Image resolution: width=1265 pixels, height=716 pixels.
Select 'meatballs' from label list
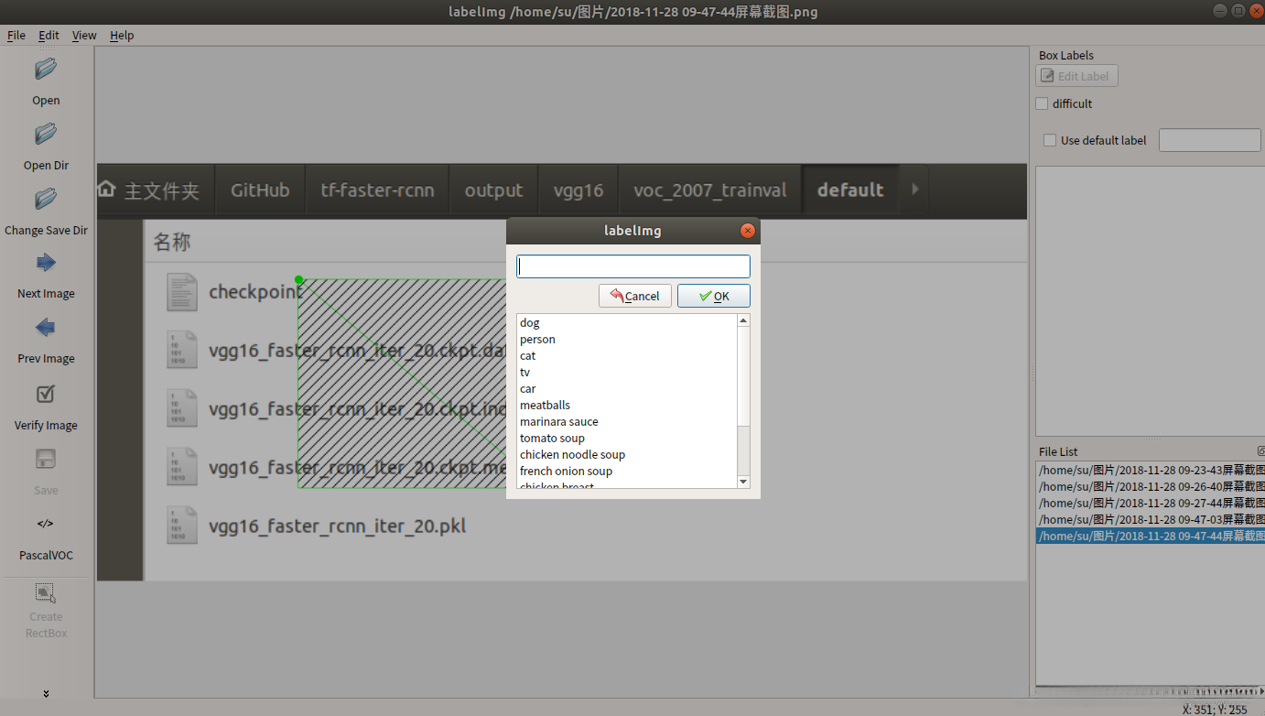click(x=627, y=405)
